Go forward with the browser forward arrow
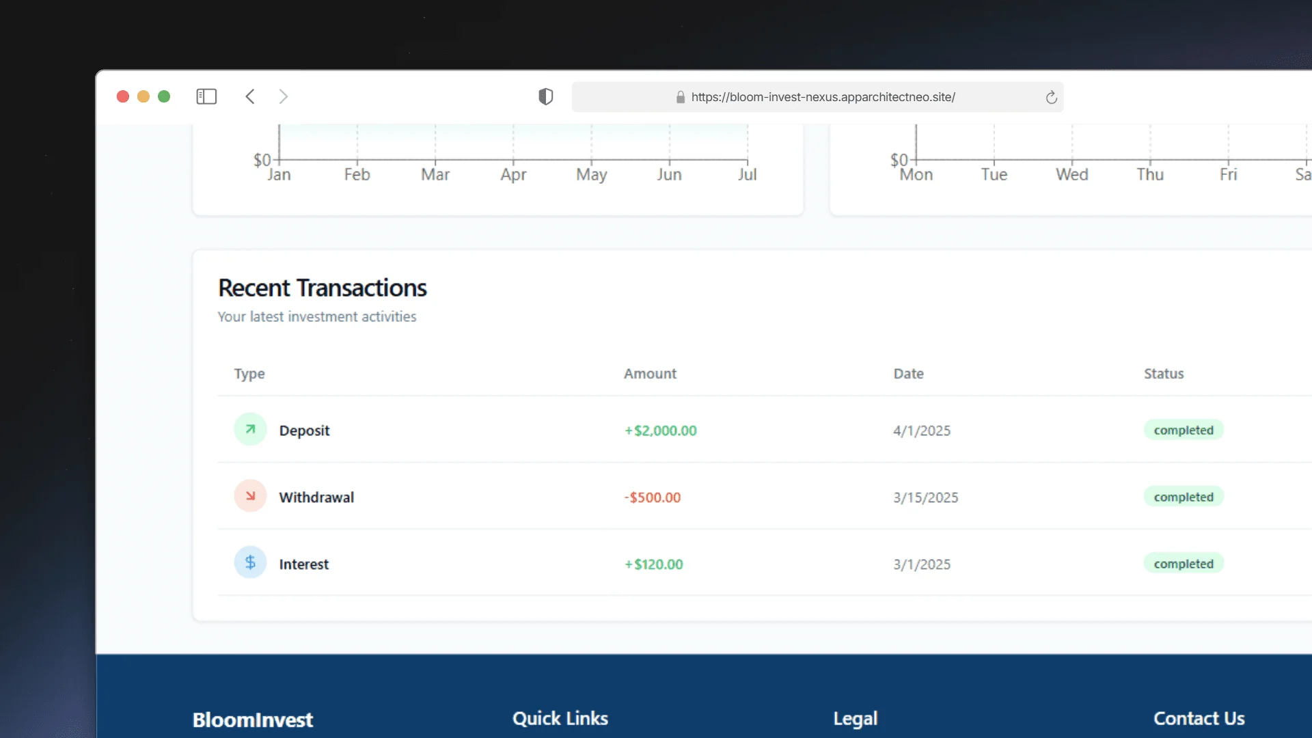This screenshot has width=1312, height=738. [283, 96]
